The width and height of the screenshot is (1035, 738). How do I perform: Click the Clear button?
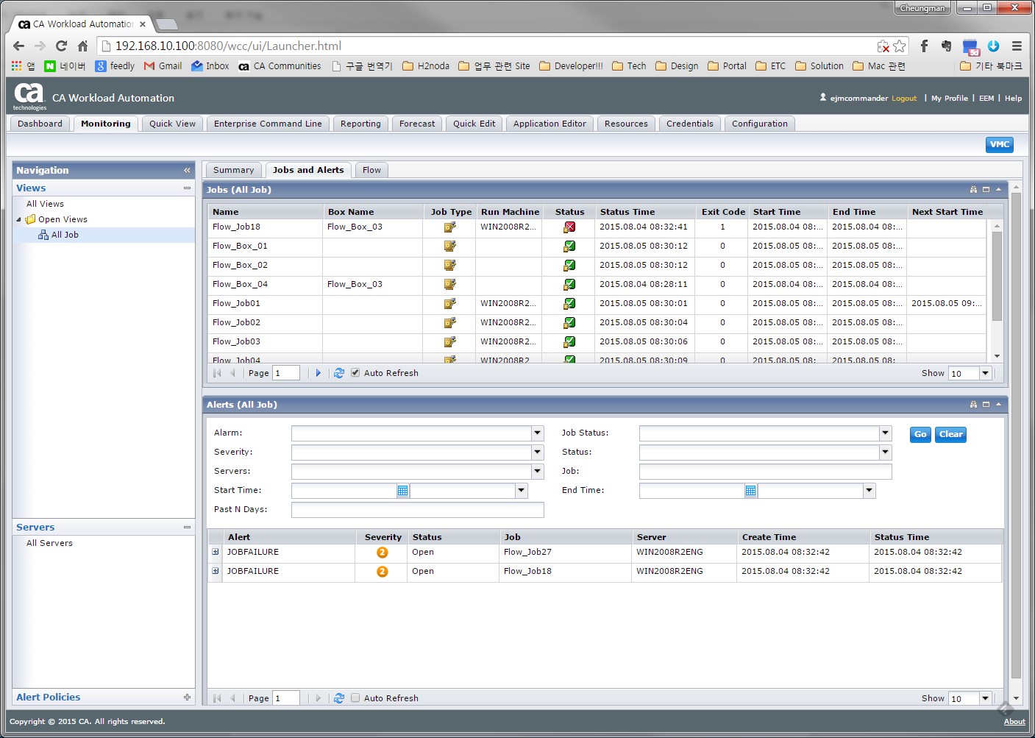950,434
